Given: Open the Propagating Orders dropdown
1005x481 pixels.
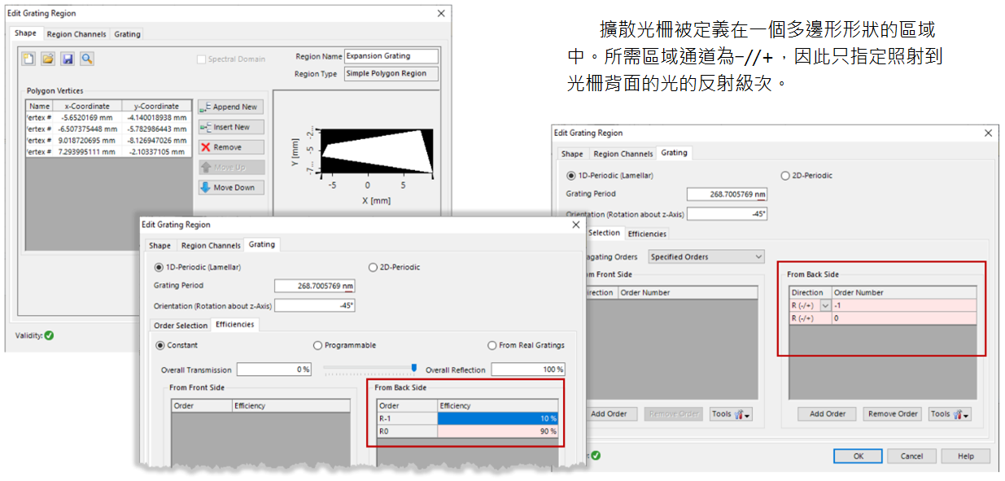Looking at the screenshot, I should click(x=706, y=256).
